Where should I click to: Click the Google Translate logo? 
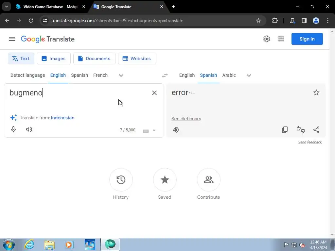(48, 39)
